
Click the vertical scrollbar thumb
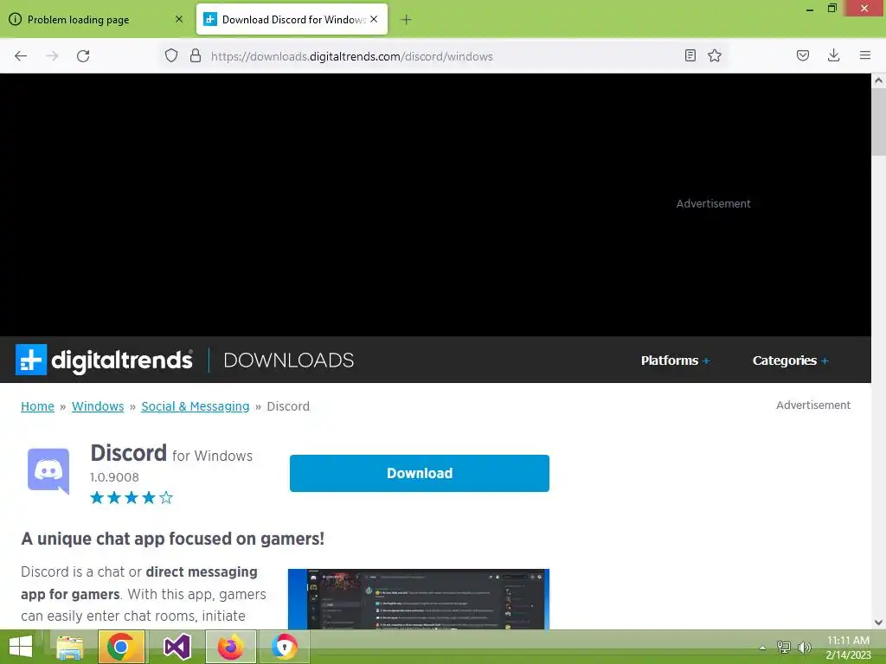878,121
